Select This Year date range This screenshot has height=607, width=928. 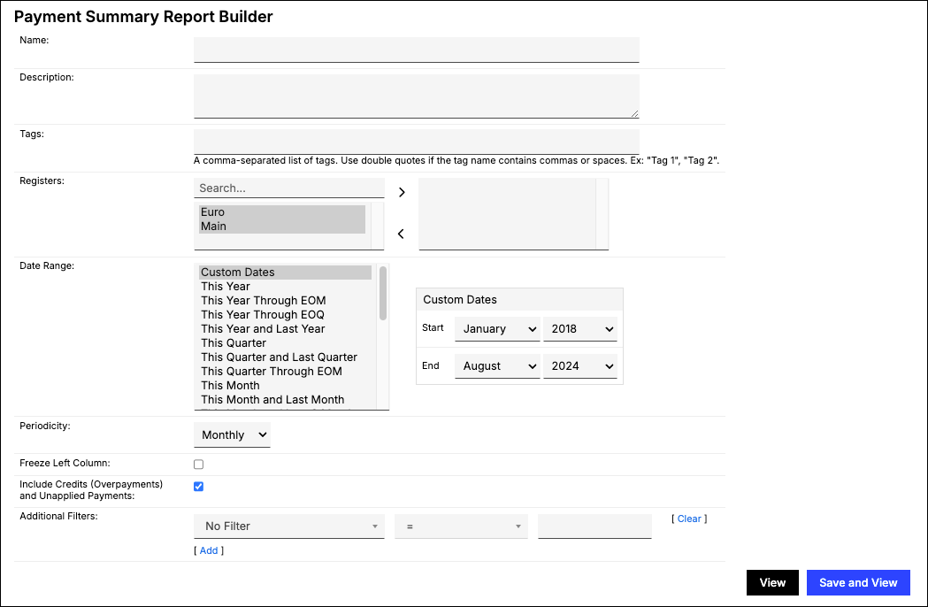[x=285, y=287]
